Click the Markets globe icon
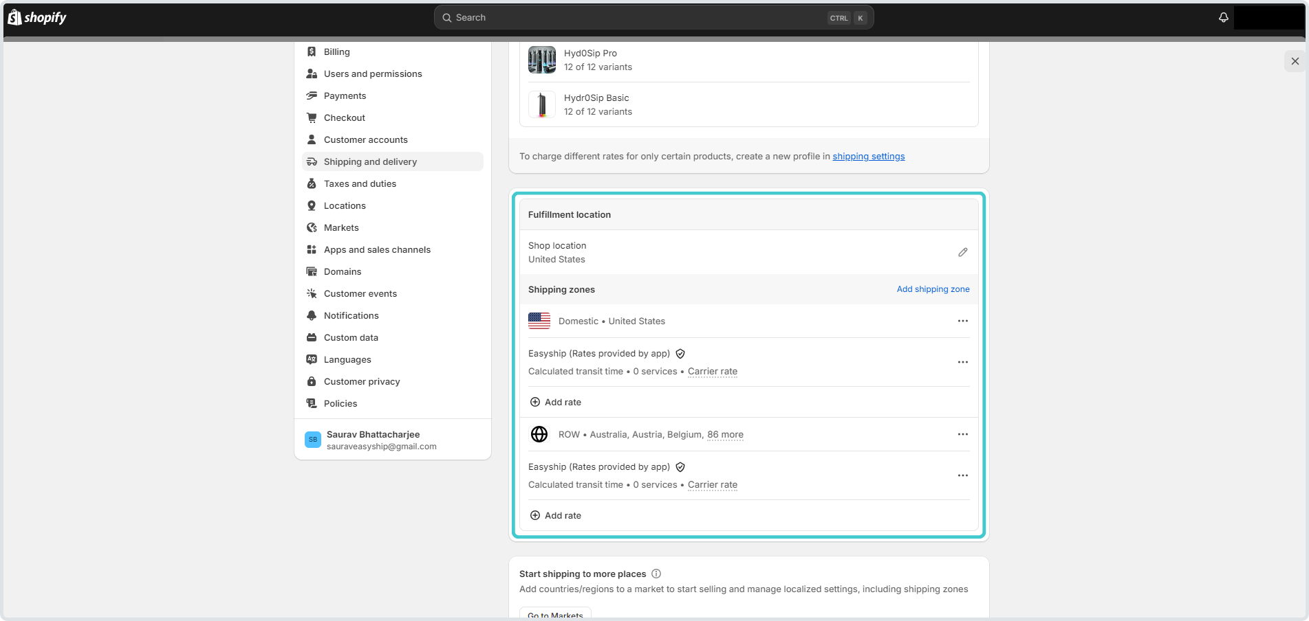The image size is (1309, 621). (312, 227)
